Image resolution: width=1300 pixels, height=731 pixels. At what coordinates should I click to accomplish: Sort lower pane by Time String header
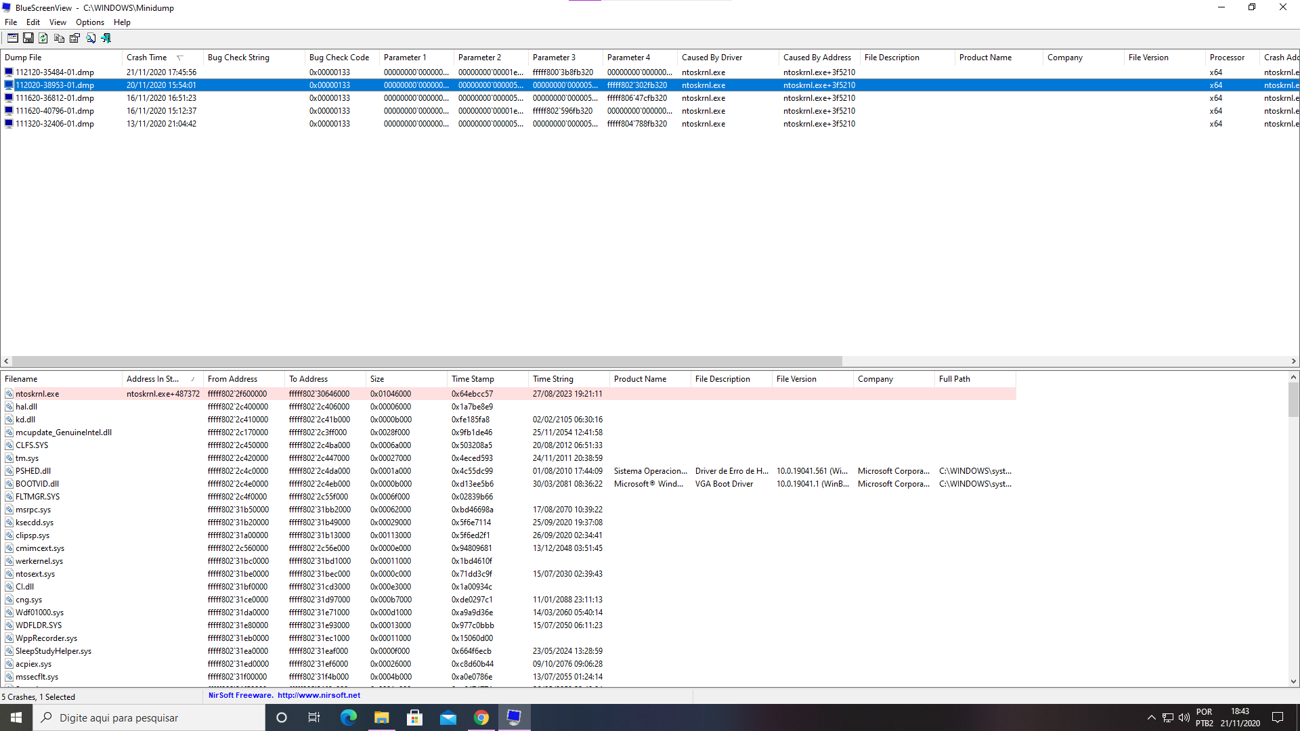(569, 379)
